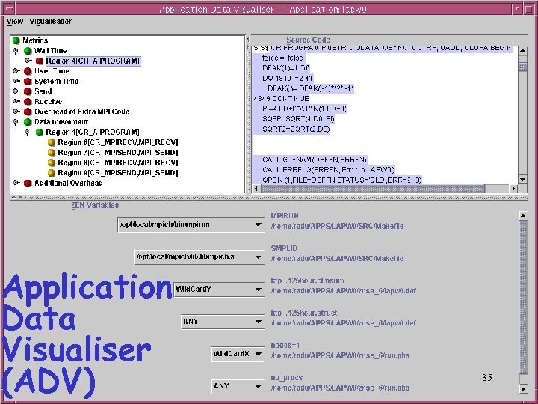Select the Metrics root label
The height and width of the screenshot is (404, 538).
pyautogui.click(x=35, y=40)
